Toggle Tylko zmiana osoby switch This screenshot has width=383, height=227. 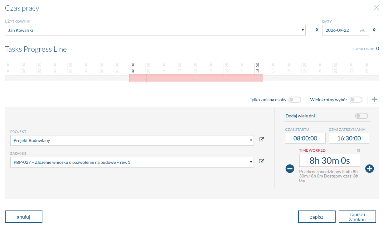295,100
